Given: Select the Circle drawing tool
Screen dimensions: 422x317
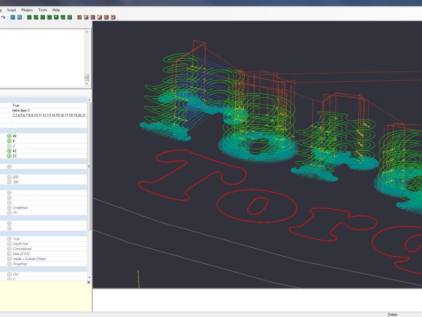Looking at the screenshot, I should click(36, 17).
